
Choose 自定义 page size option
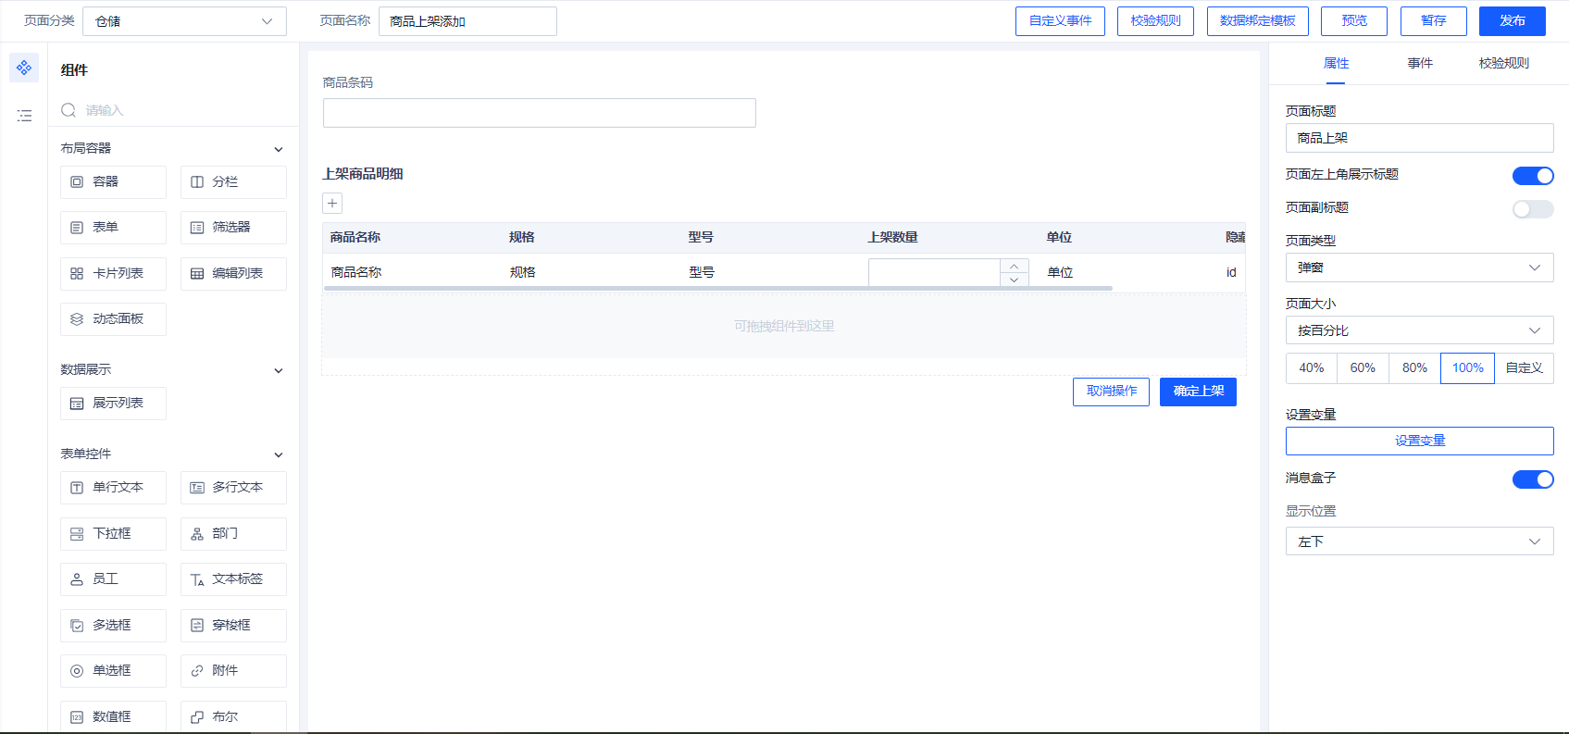[x=1525, y=368]
